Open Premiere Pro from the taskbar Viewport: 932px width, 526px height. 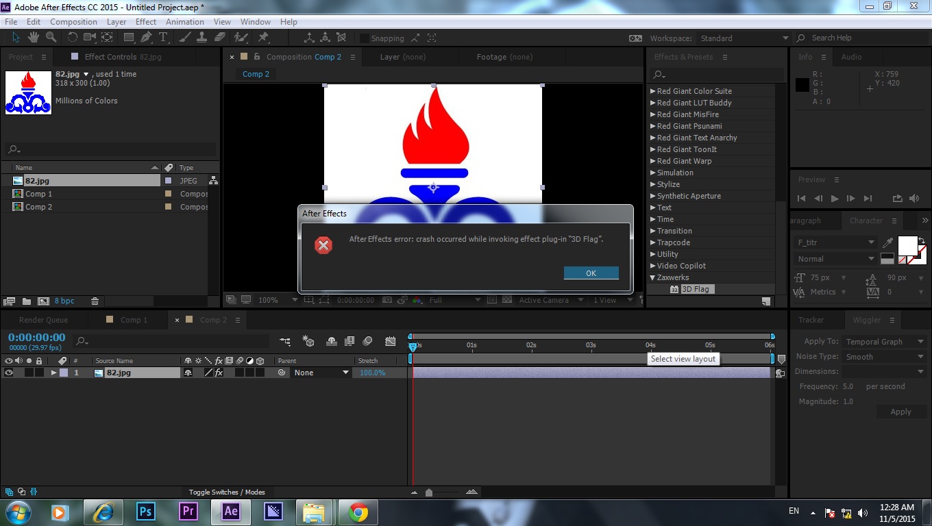click(x=188, y=512)
